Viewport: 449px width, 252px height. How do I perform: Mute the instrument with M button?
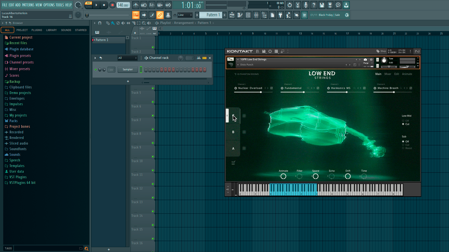tap(377, 66)
